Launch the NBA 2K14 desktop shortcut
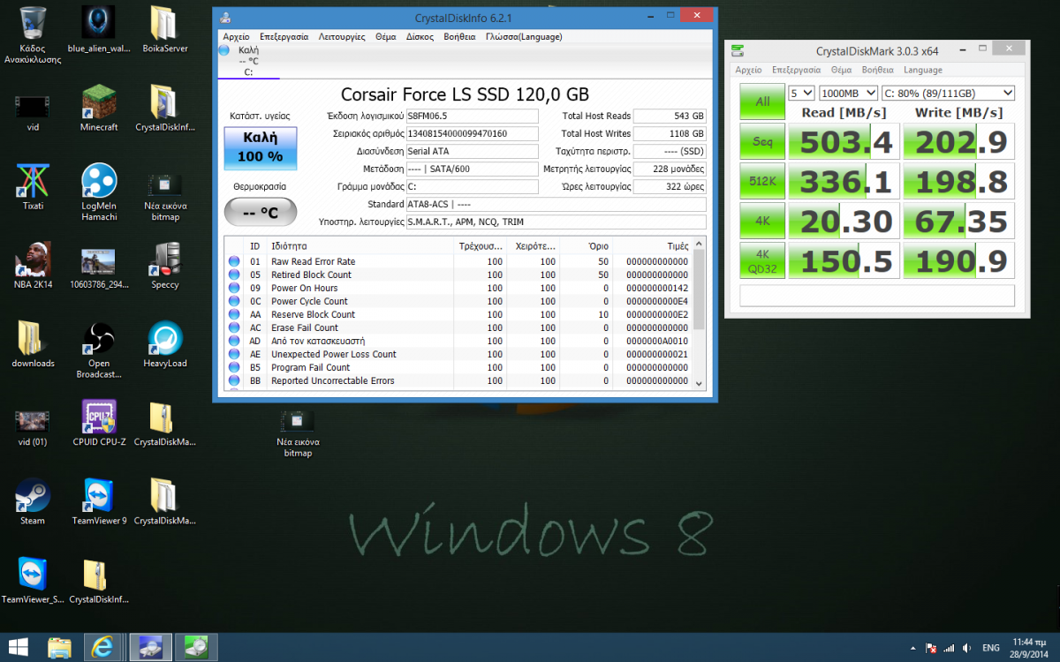 33,265
